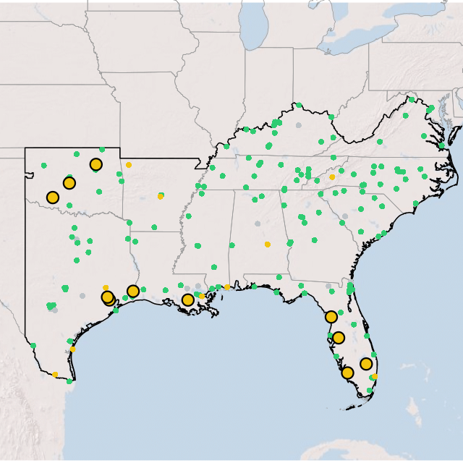
Task: Click the middle large yellow Oklahoma marker
Action: 69,183
